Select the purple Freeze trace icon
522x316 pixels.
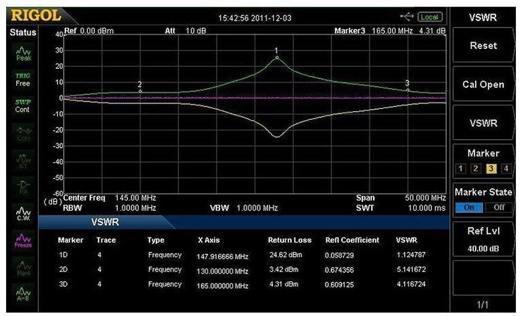click(x=23, y=240)
